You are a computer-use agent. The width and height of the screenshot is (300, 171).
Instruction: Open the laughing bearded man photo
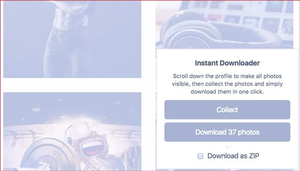[72, 131]
